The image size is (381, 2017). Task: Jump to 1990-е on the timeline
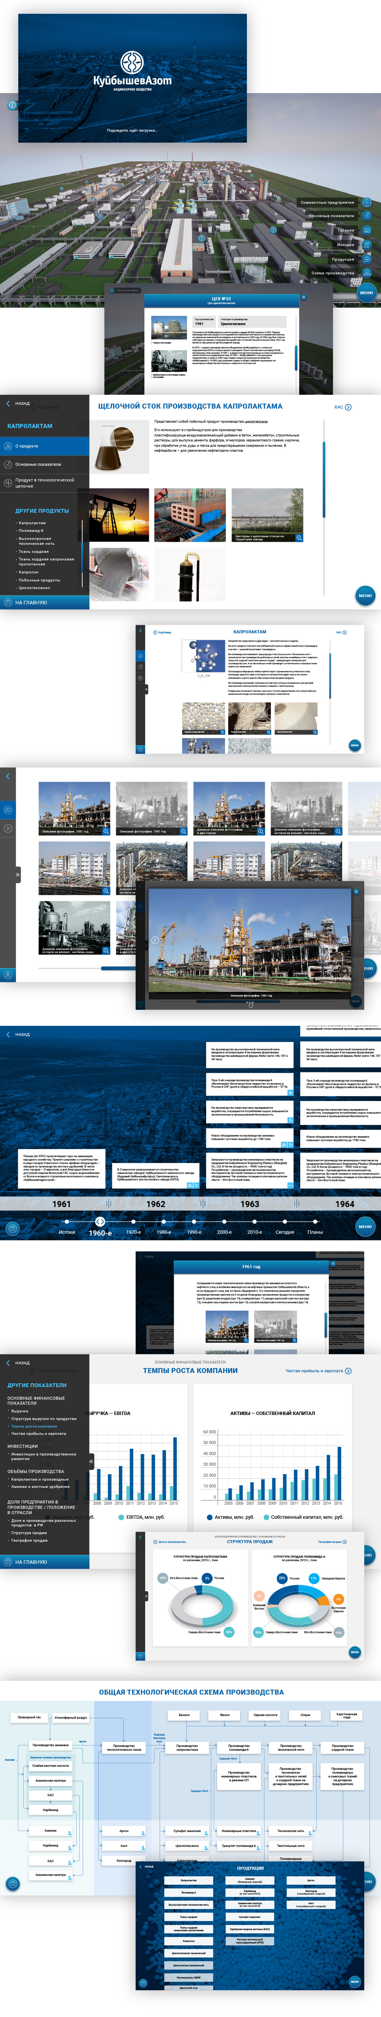[x=194, y=1222]
